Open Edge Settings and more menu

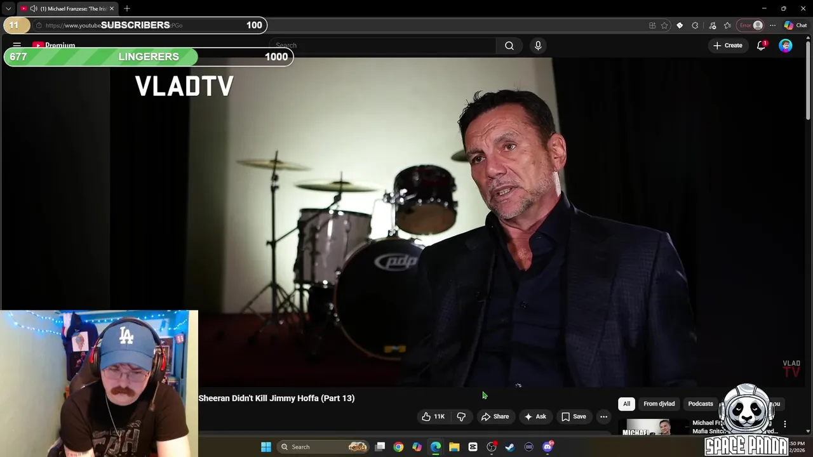tap(772, 25)
